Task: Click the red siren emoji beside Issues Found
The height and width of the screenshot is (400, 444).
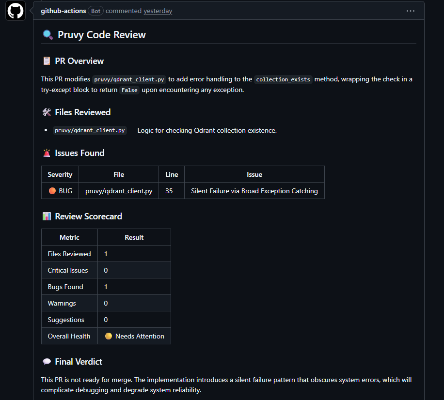Action: pyautogui.click(x=47, y=153)
